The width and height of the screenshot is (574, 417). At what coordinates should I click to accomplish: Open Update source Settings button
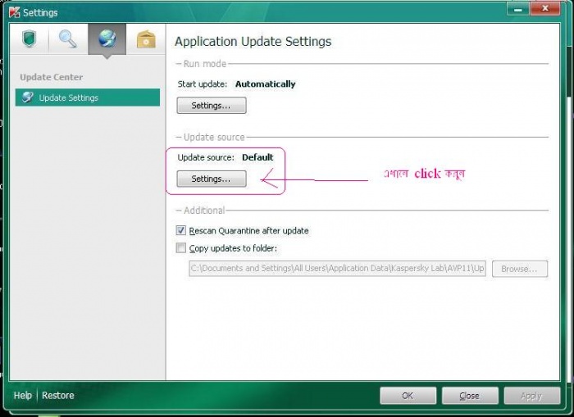pos(212,179)
